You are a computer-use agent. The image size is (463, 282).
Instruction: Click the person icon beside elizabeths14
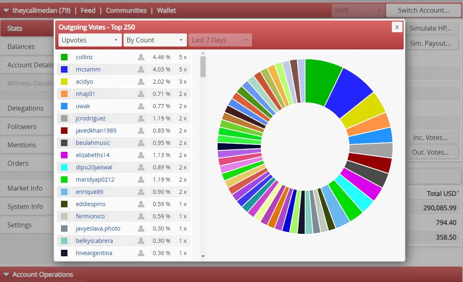pos(141,155)
